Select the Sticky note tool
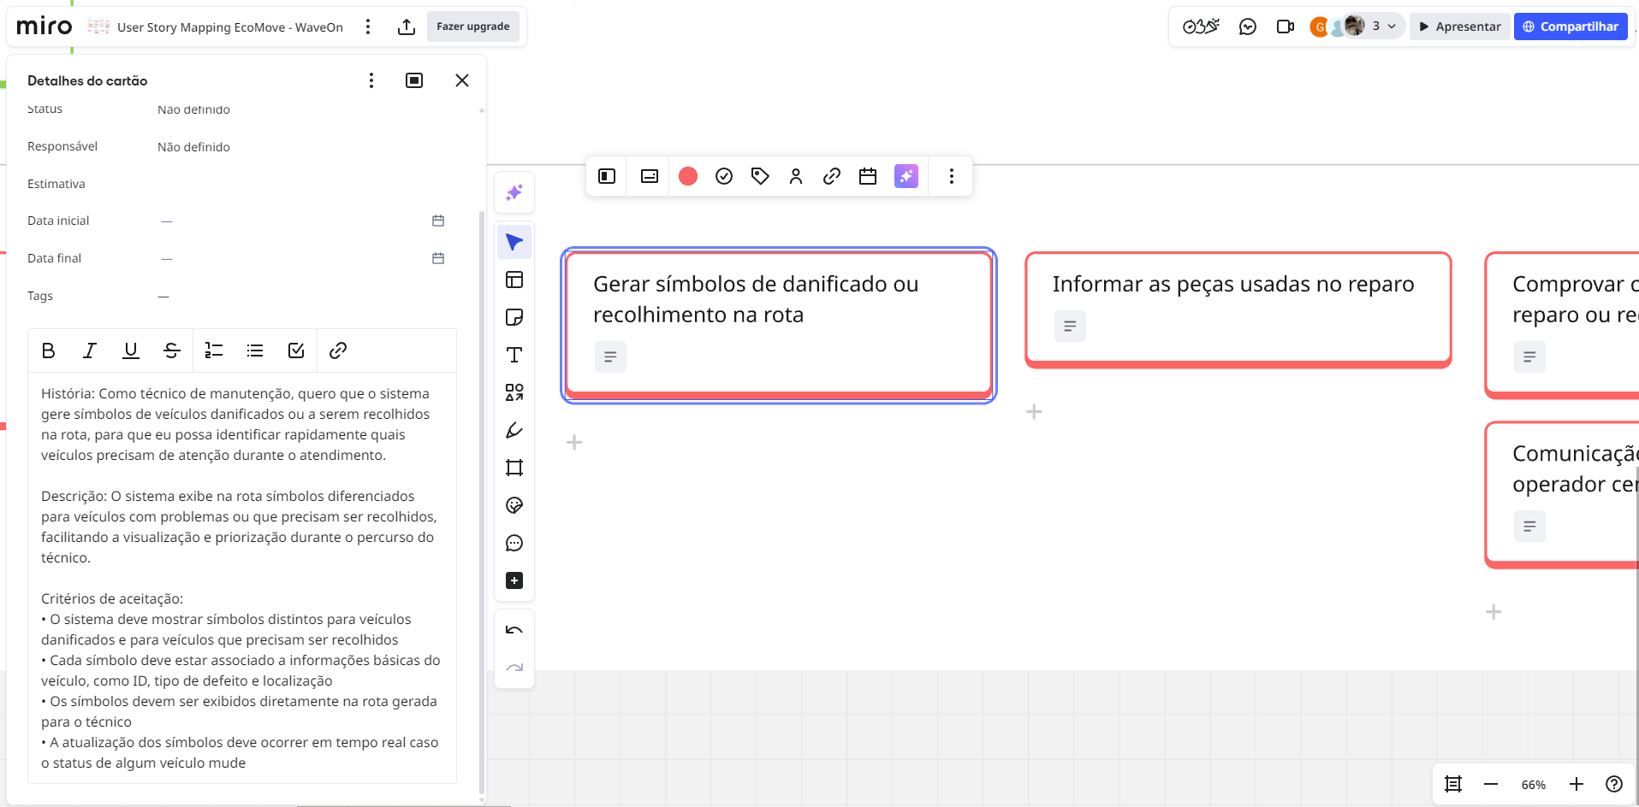The image size is (1639, 807). click(514, 318)
